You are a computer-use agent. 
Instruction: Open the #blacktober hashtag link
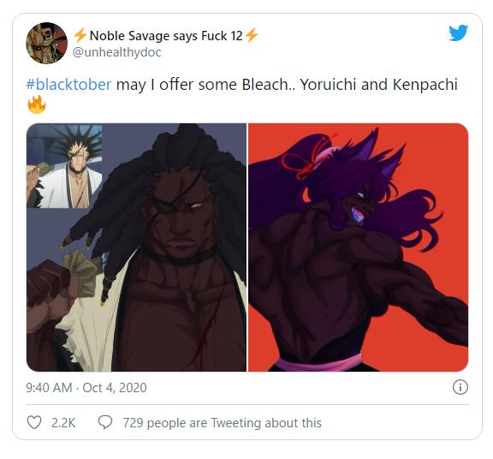[68, 84]
